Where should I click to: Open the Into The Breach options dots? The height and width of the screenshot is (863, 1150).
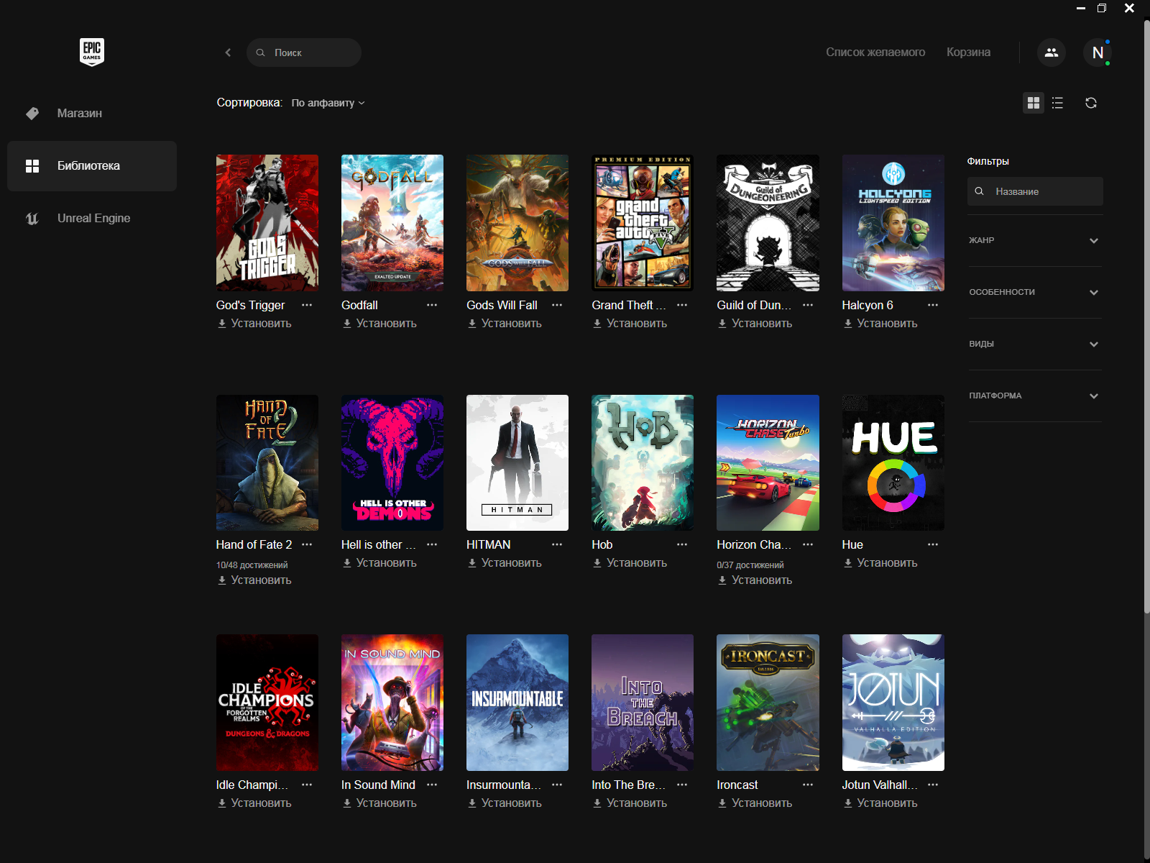[682, 785]
